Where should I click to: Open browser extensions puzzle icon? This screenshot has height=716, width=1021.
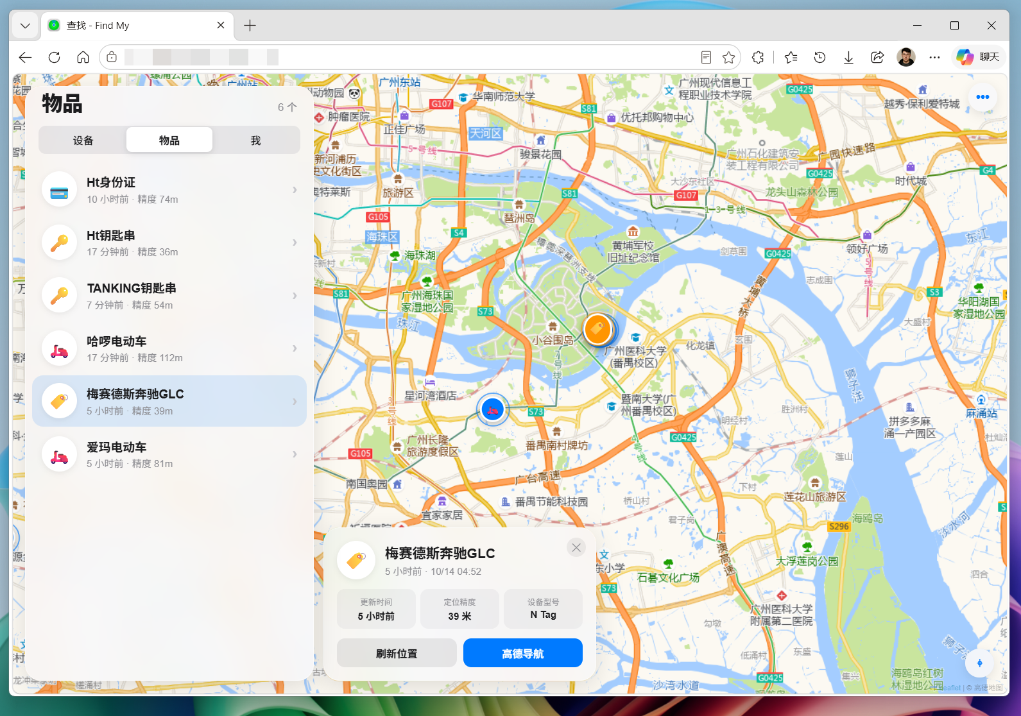[x=758, y=58]
